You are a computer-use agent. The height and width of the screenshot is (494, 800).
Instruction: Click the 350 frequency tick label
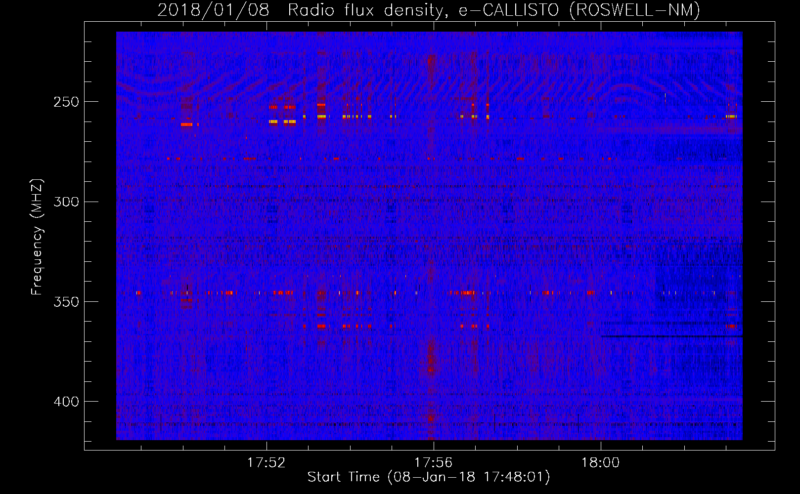tap(66, 302)
